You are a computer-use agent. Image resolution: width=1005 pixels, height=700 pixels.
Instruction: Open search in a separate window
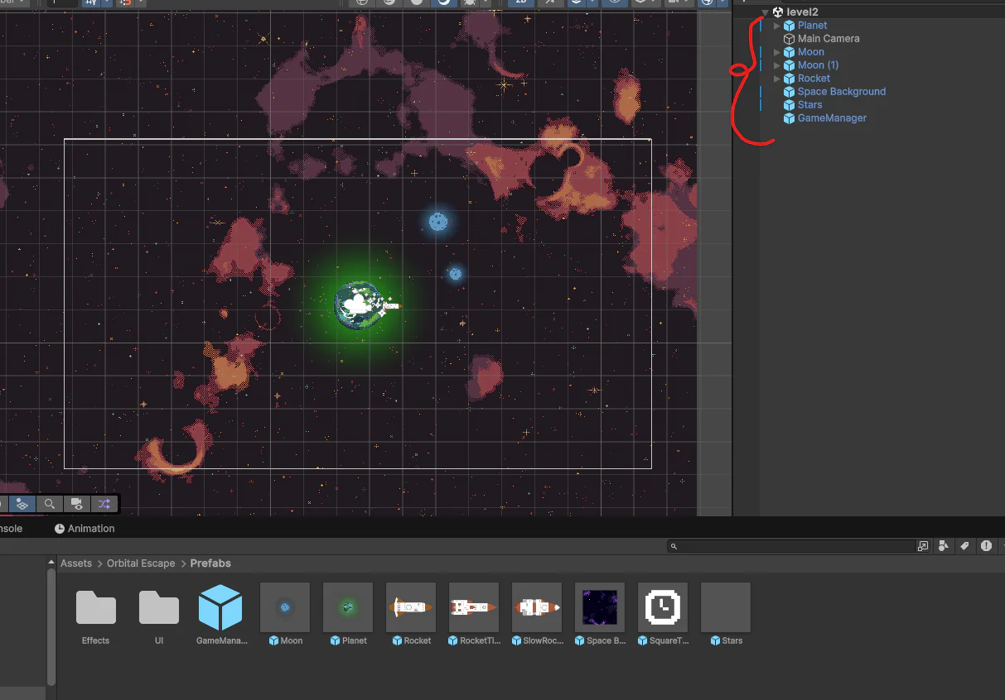coord(923,546)
